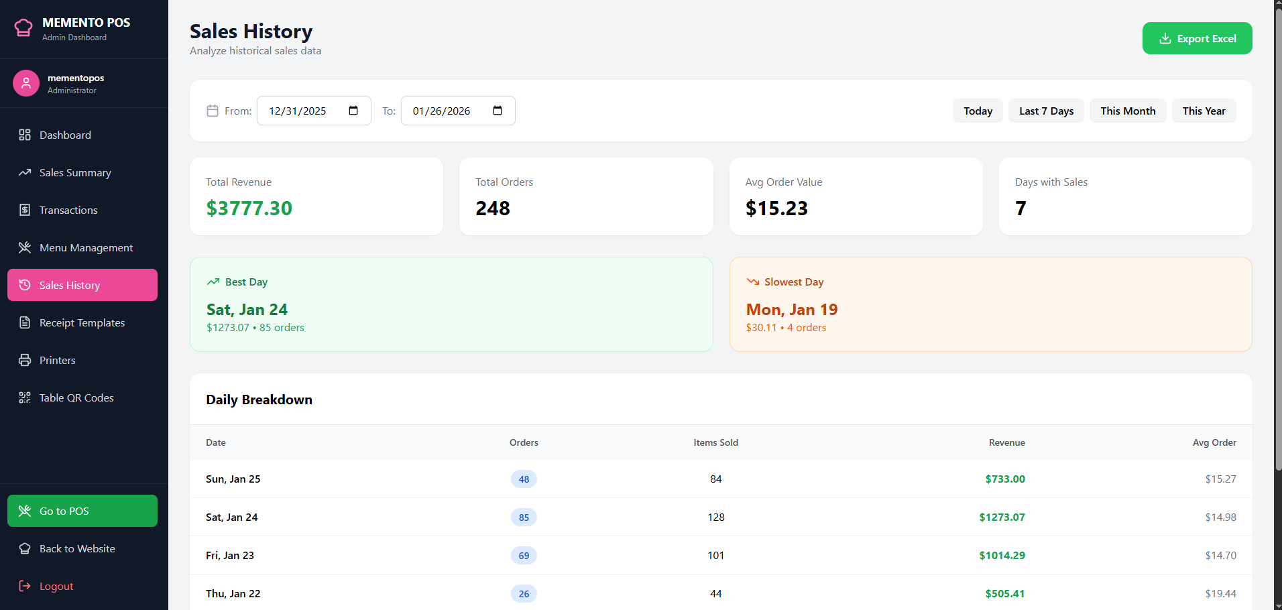The height and width of the screenshot is (610, 1282).
Task: Click the Transactions cash register icon
Action: point(25,210)
